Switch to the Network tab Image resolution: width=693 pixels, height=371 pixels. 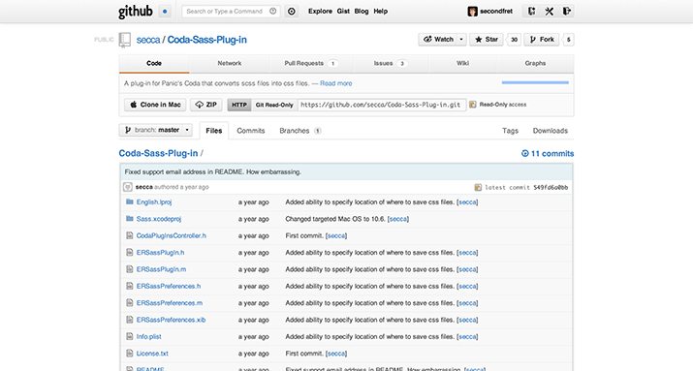coord(230,64)
